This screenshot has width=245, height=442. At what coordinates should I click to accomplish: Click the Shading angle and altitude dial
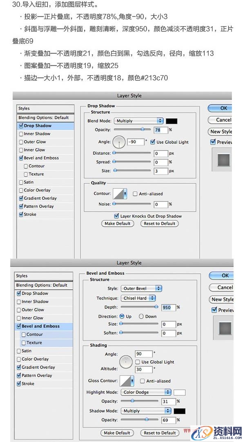point(126,362)
